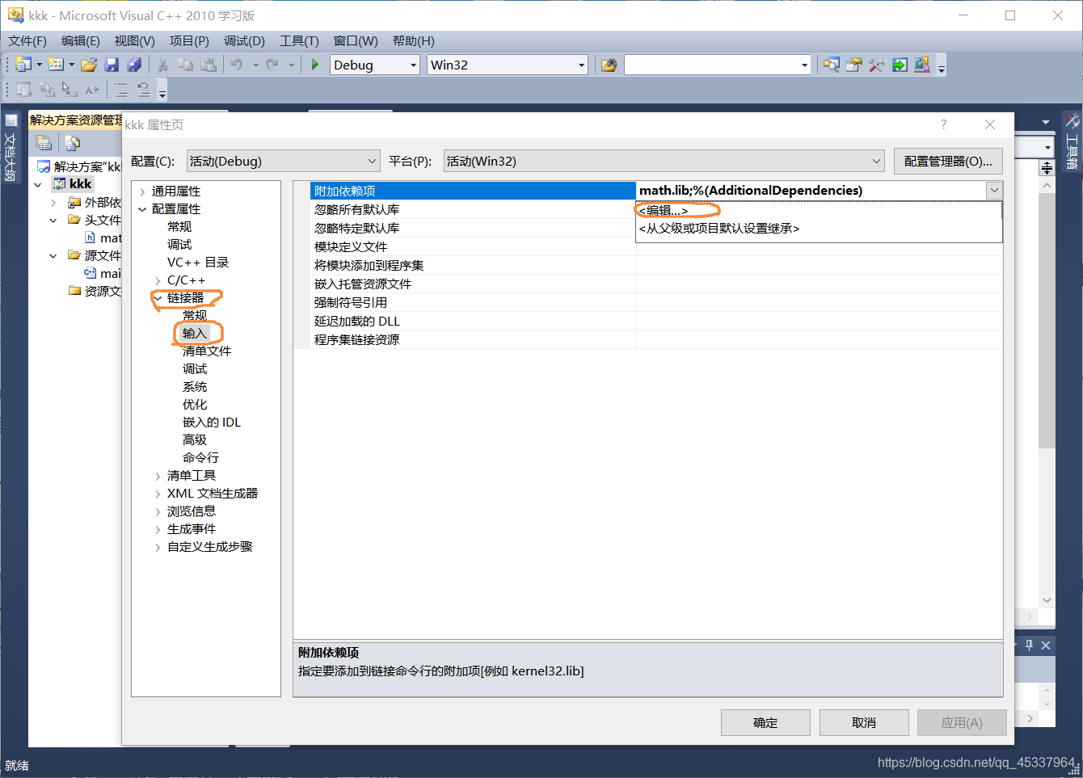
Task: Select the 忽略所有默认库 property row
Action: click(x=656, y=209)
